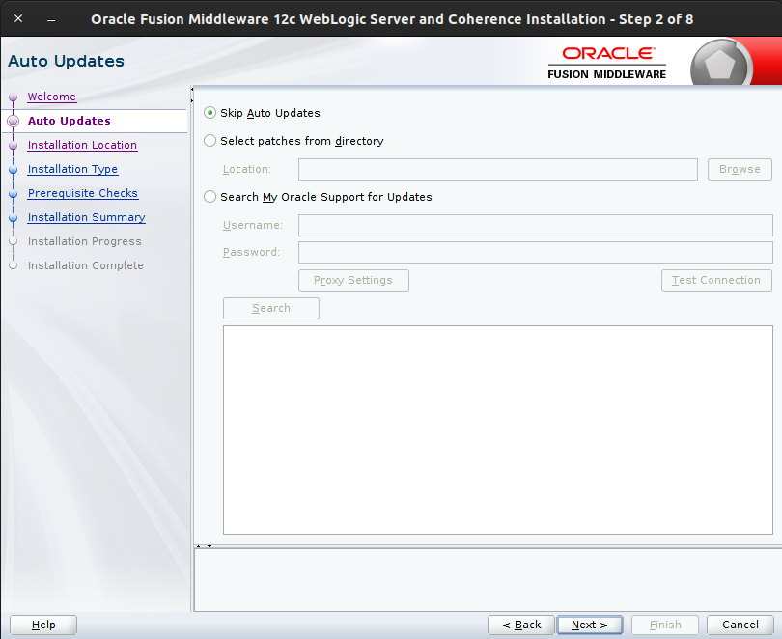Click the Search updates button

click(x=271, y=308)
